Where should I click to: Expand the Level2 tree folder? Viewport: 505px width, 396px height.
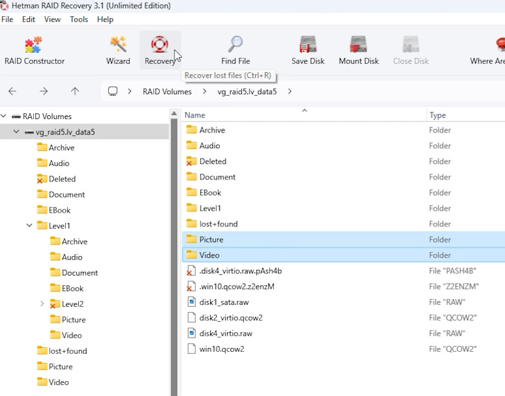point(42,304)
